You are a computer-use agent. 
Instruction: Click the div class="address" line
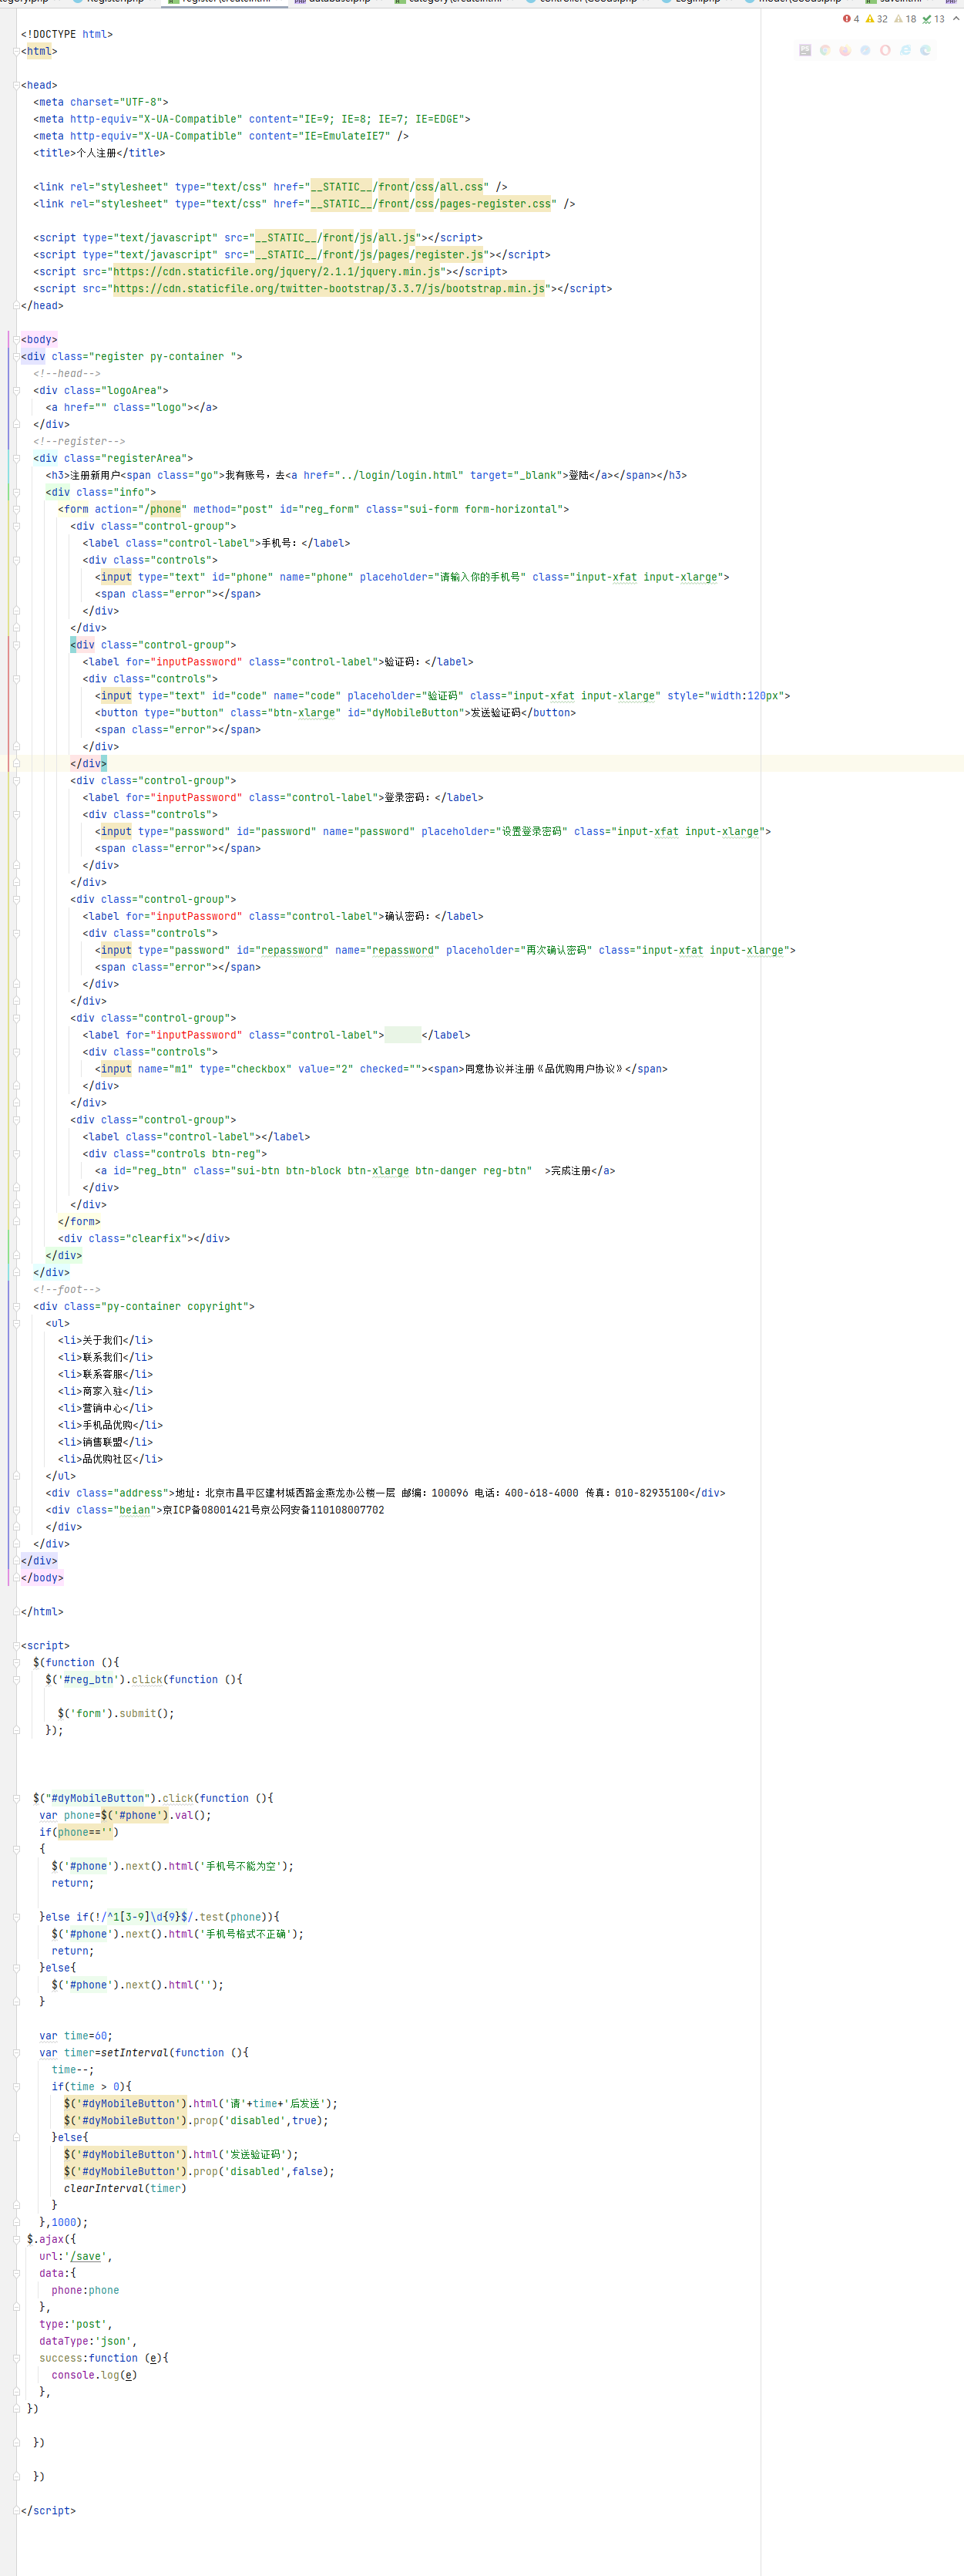385,1494
